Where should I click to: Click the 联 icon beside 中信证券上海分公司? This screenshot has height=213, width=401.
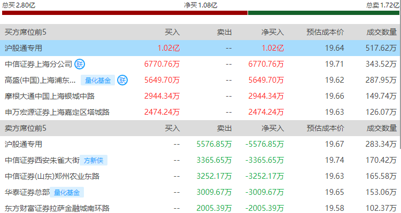pos(80,64)
